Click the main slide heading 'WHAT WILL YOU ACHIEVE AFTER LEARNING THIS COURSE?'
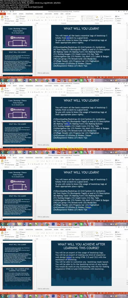 pos(81,246)
